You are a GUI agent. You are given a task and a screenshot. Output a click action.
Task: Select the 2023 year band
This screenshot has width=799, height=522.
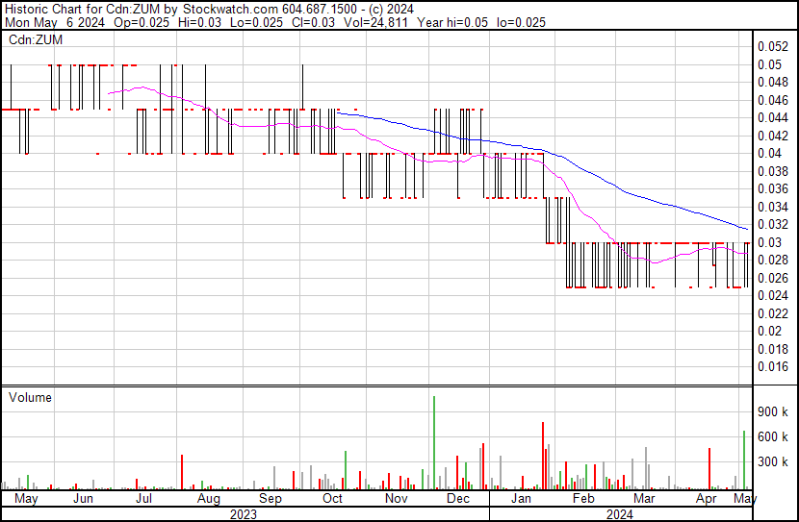[245, 514]
